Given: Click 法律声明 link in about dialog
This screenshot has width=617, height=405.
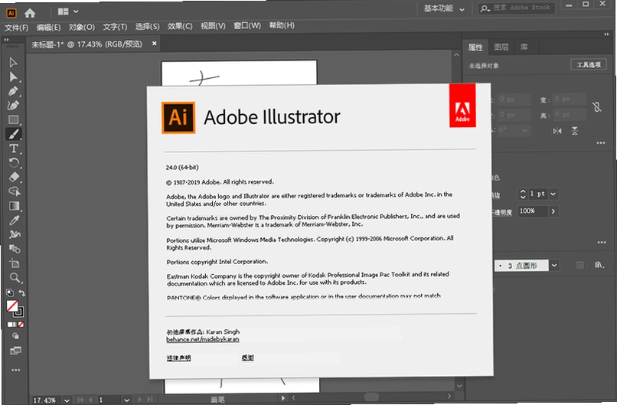Looking at the screenshot, I should click(178, 358).
